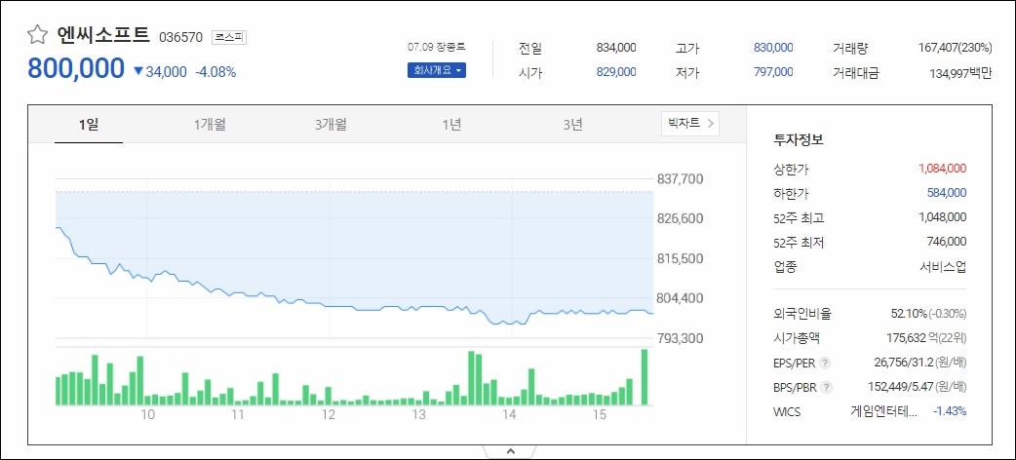Click the 52주 최저 value 746,000
Viewport: 1016px width, 460px height.
point(946,243)
